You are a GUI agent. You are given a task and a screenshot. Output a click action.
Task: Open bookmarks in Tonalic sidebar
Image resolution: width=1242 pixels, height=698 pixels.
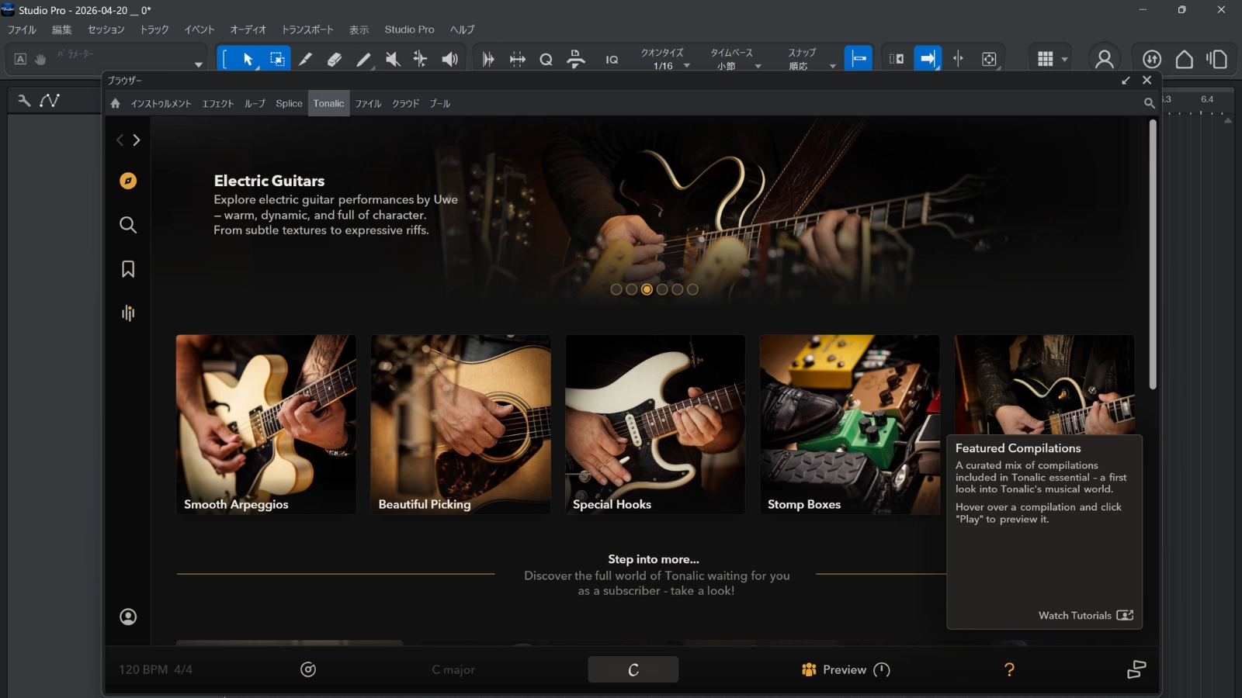pos(128,269)
